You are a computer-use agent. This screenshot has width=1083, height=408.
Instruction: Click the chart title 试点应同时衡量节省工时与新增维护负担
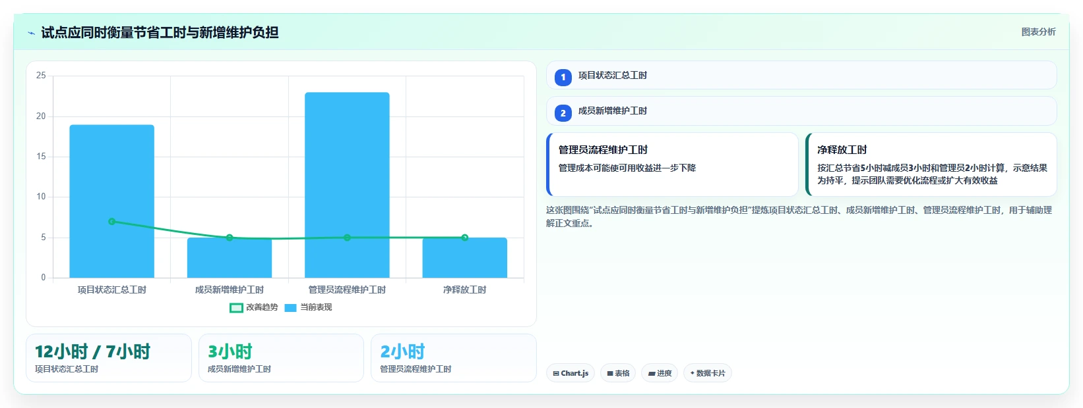coord(160,32)
